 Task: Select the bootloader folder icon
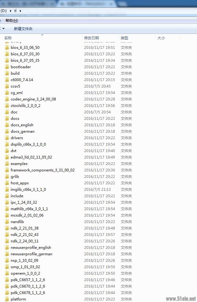tap(7, 67)
